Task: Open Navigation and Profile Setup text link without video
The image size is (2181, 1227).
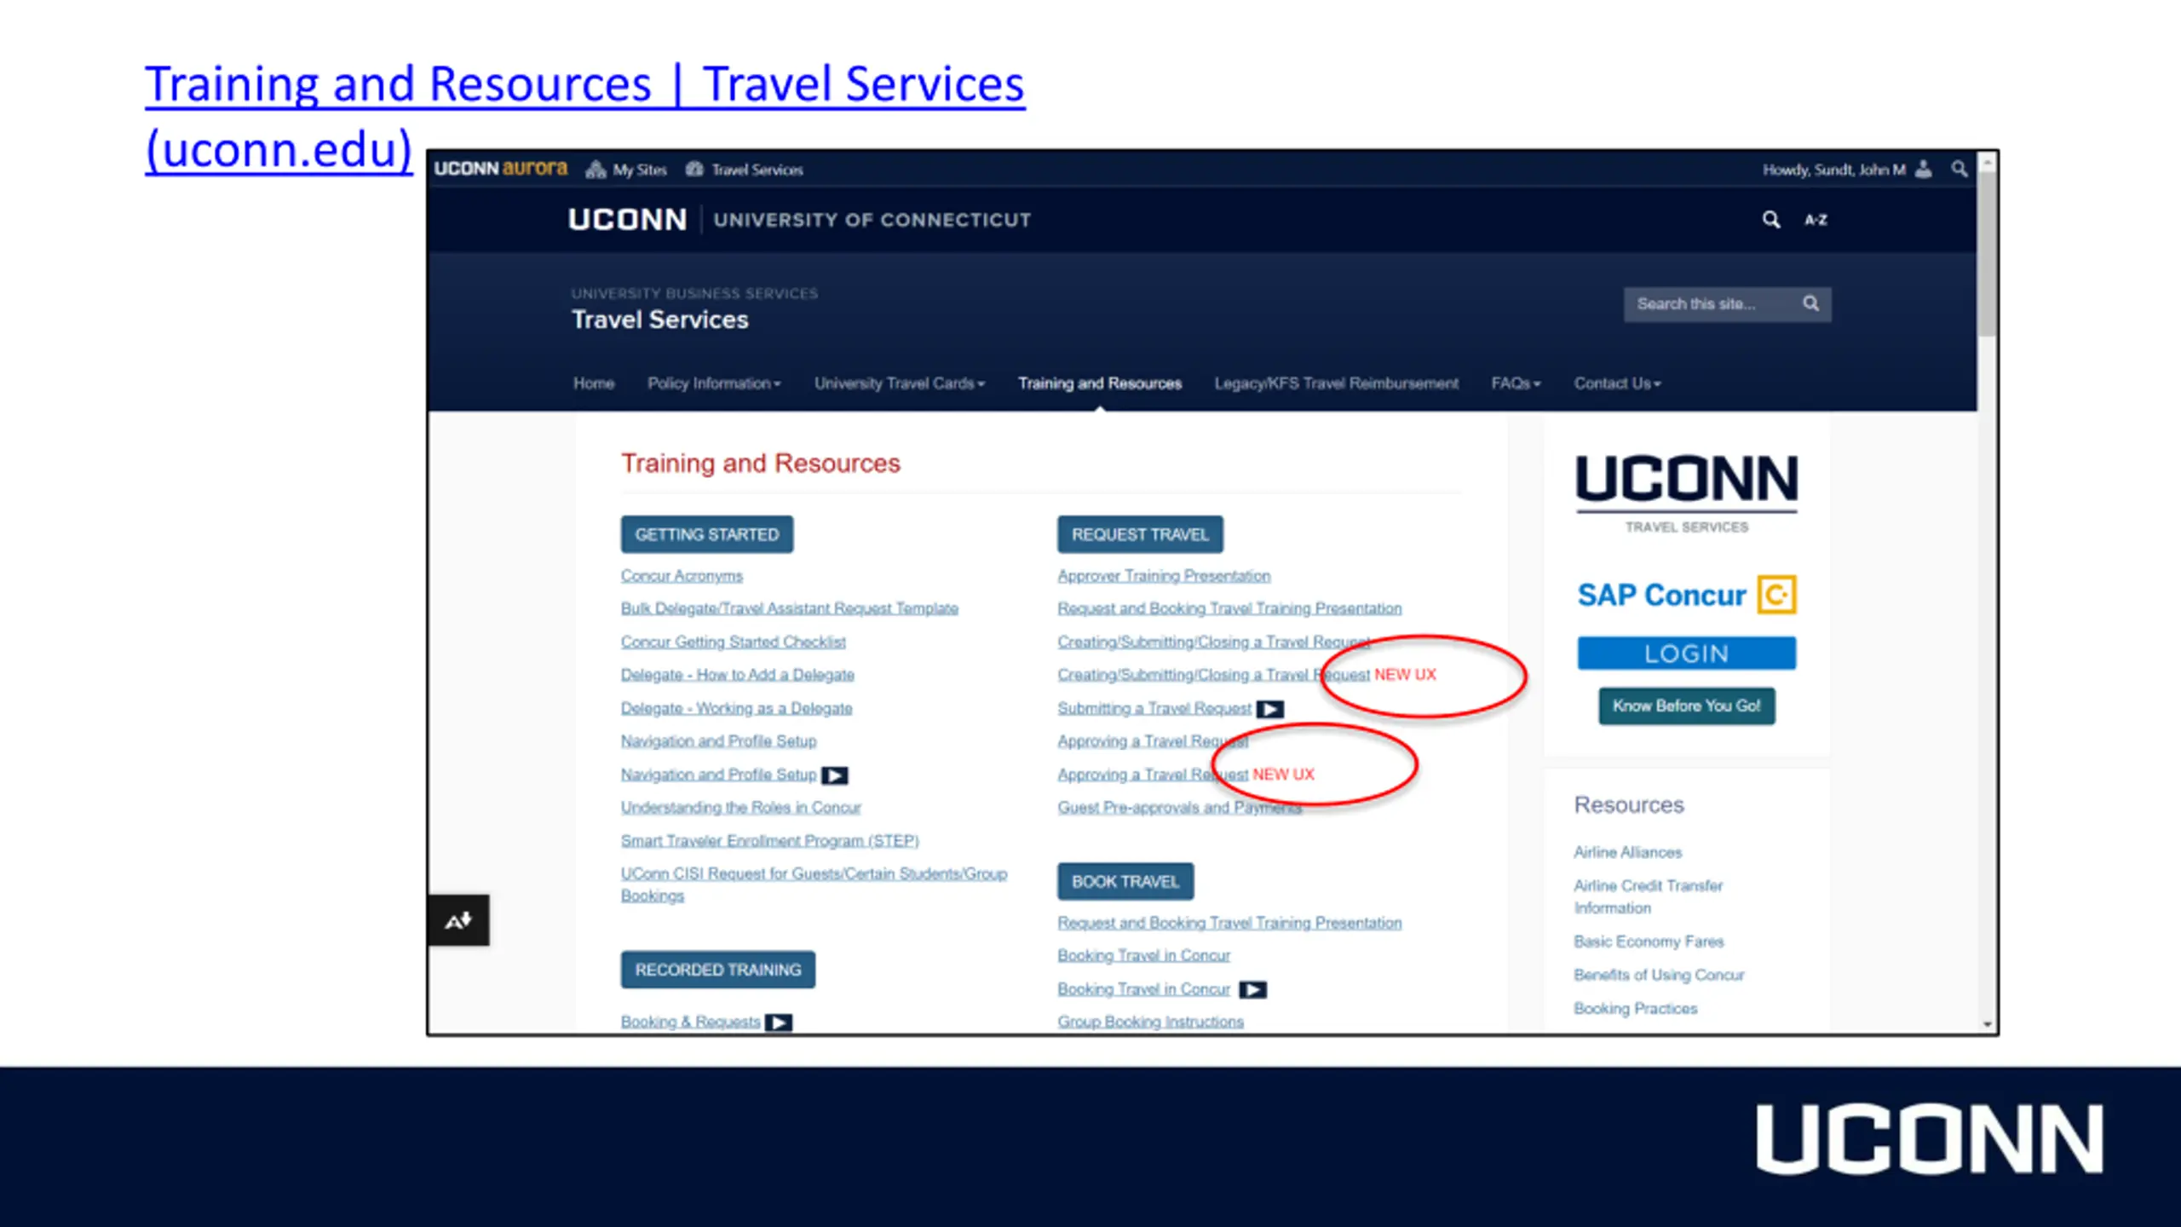Action: 718,741
